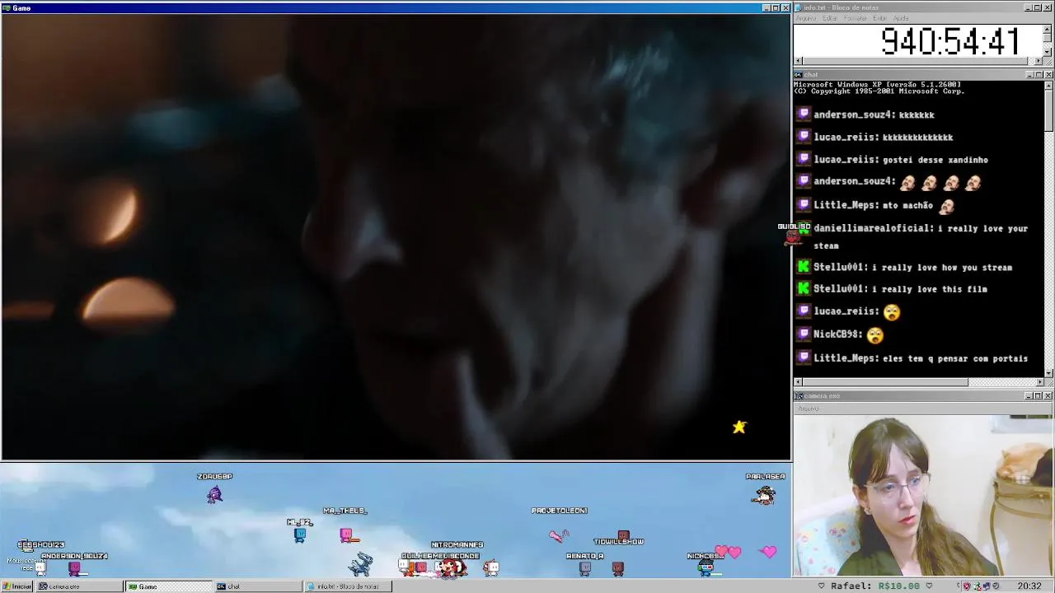The height and width of the screenshot is (593, 1055).
Task: Click the RENATO_R gray character sprite
Action: pyautogui.click(x=585, y=567)
